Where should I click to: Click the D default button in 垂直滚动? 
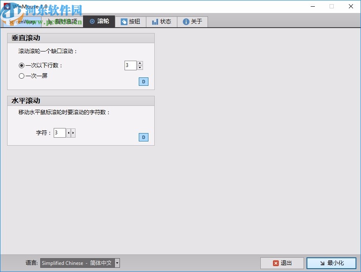(143, 82)
